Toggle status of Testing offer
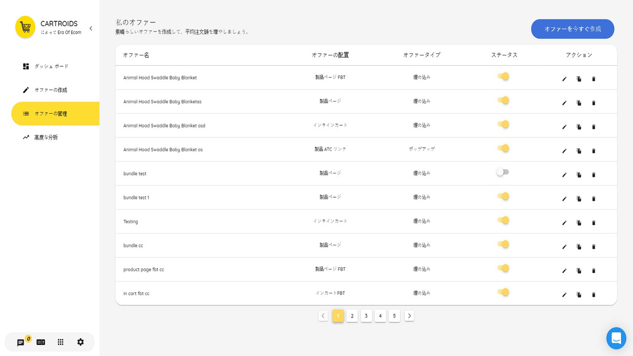Image resolution: width=633 pixels, height=356 pixels. (x=503, y=220)
